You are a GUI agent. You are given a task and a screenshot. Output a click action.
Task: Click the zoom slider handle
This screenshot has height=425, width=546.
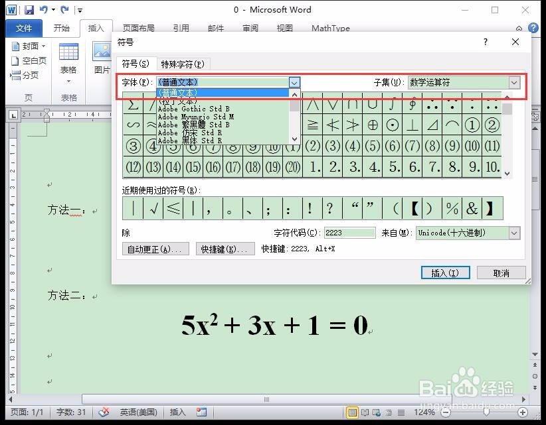pos(486,412)
